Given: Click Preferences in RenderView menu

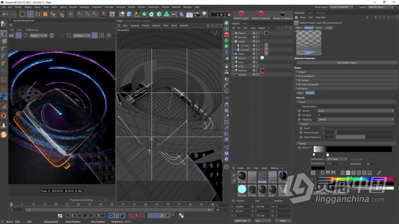Looking at the screenshot, I should point(32,30).
